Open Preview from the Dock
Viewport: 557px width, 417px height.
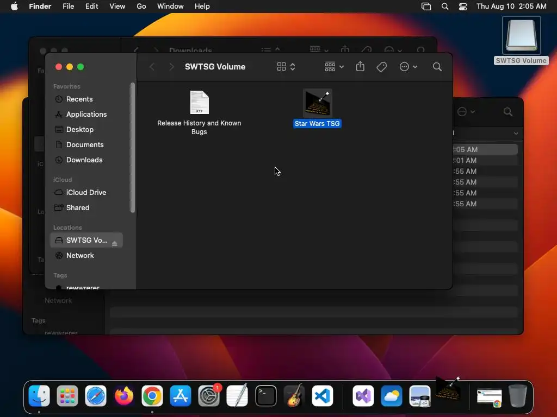click(x=420, y=395)
